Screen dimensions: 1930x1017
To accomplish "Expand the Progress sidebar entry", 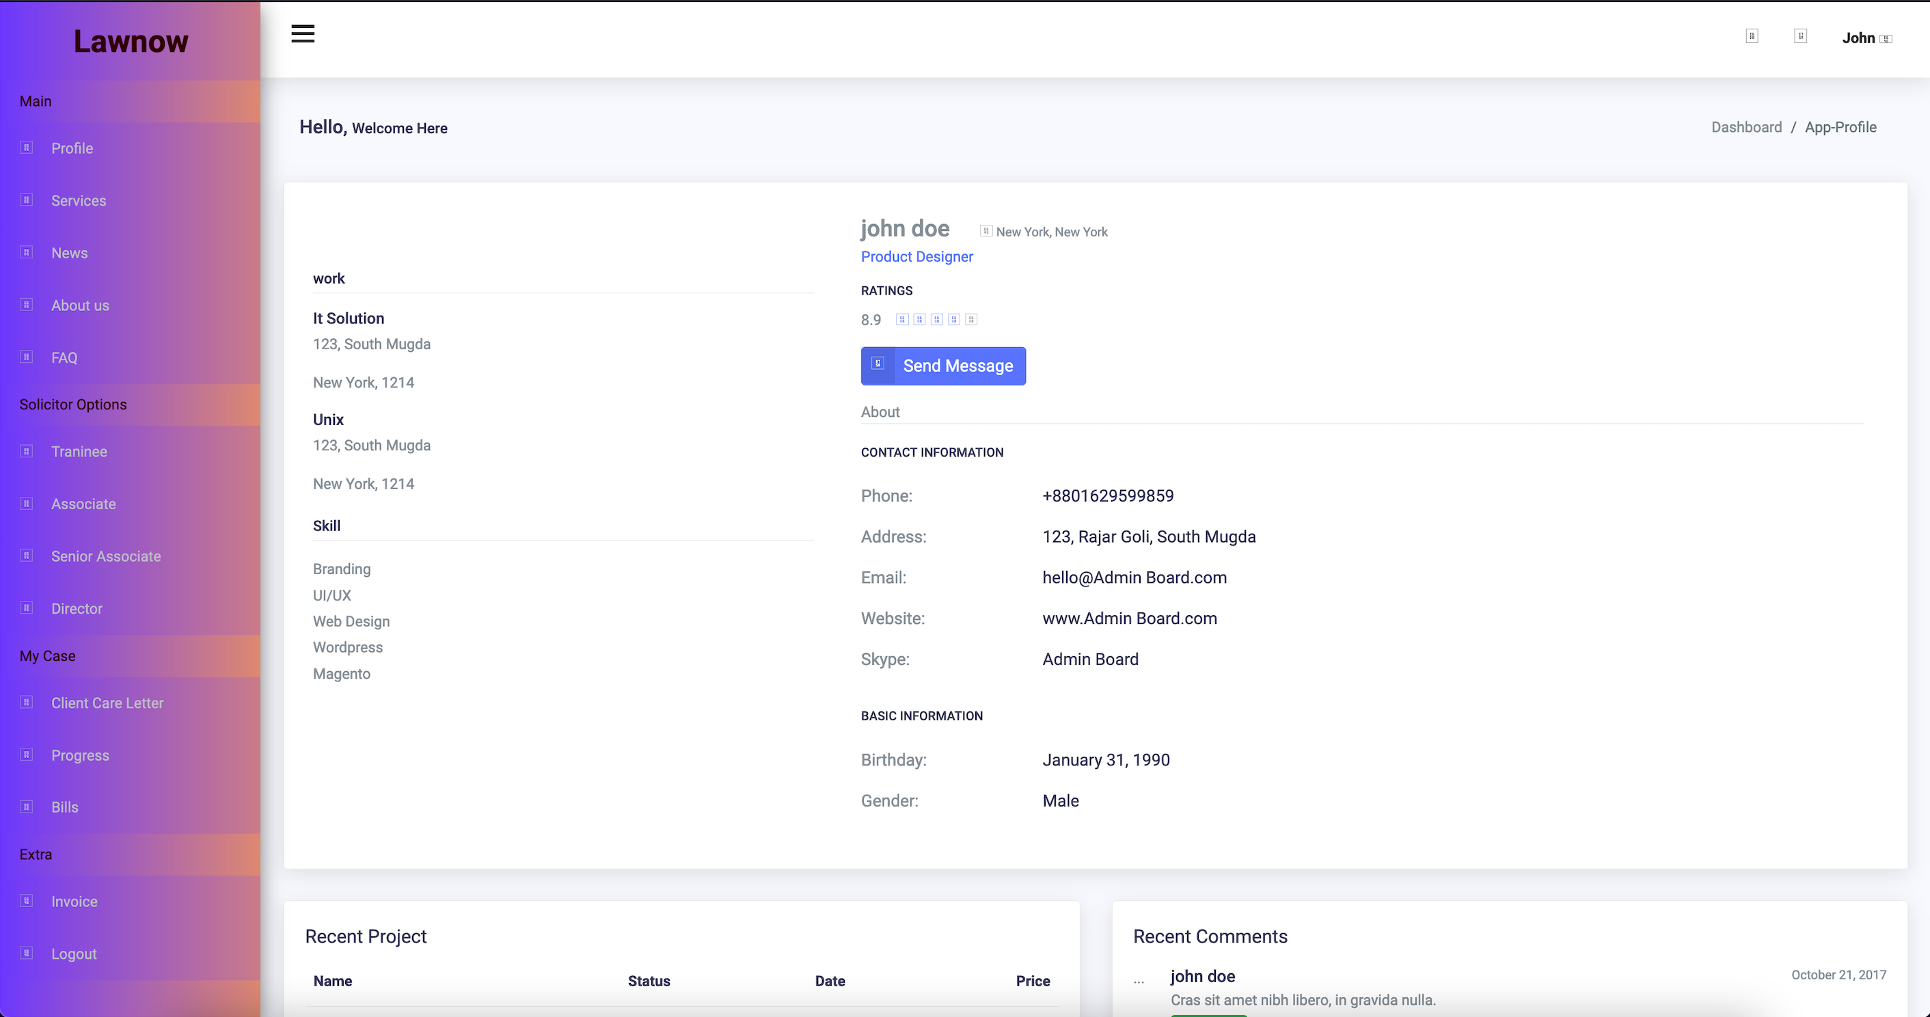I will pos(80,755).
